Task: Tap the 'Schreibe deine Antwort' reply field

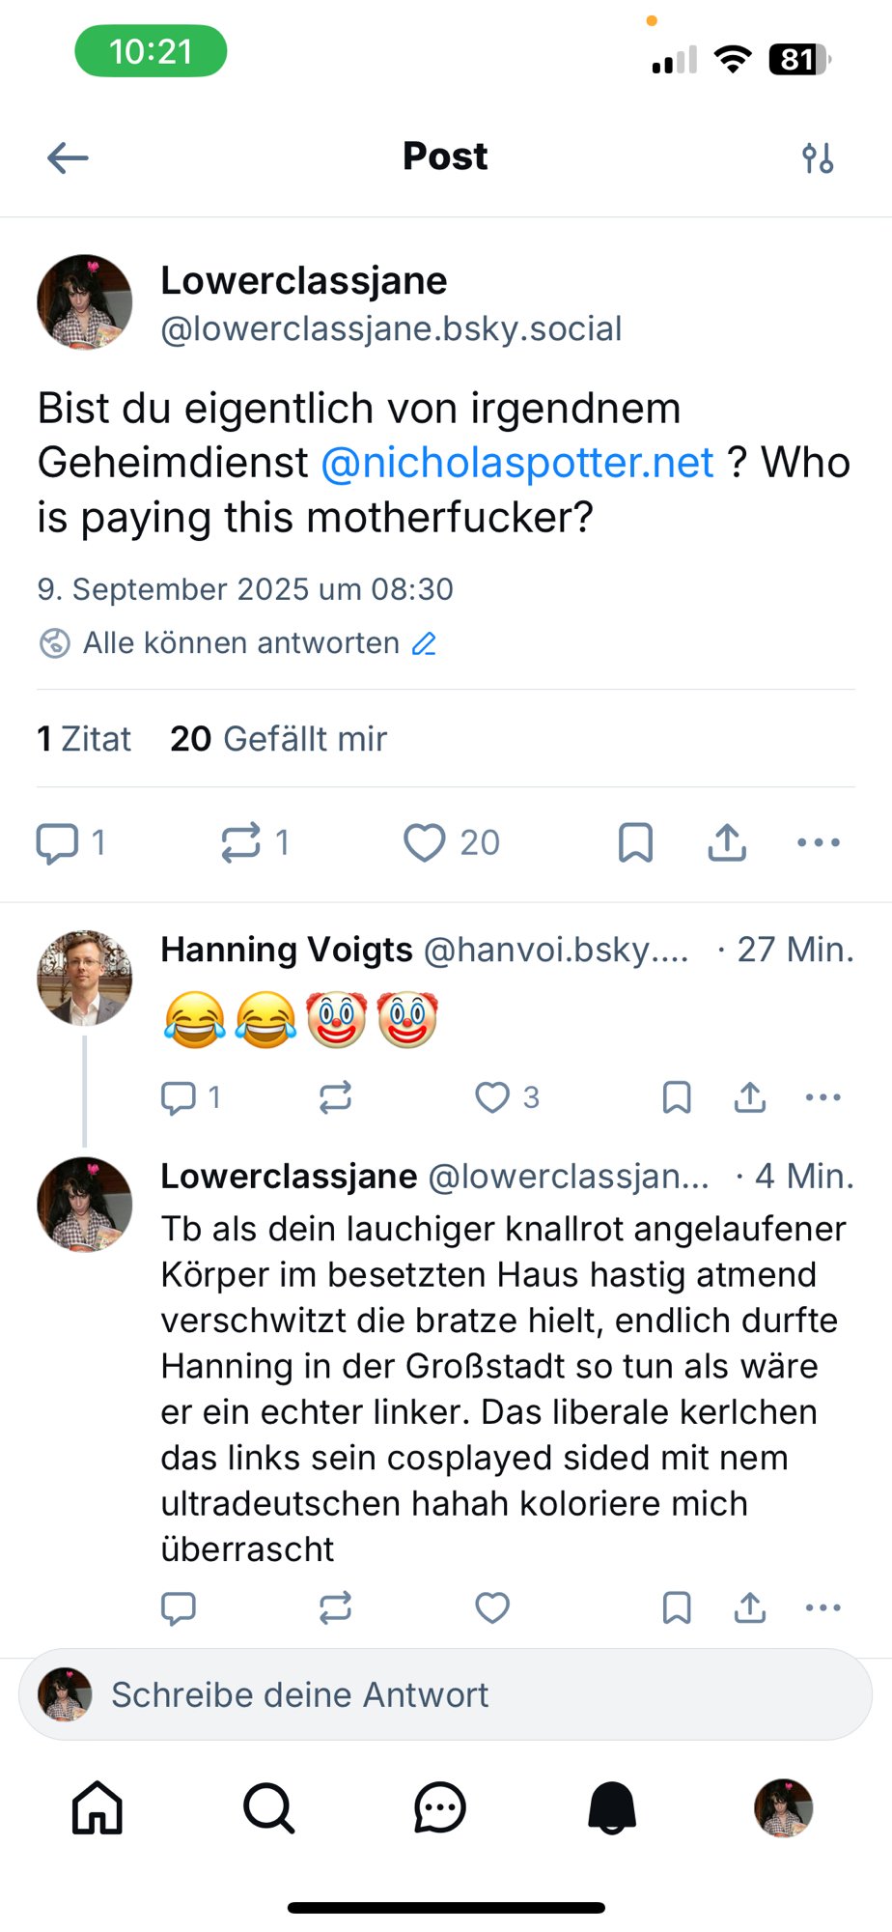Action: pos(446,1694)
